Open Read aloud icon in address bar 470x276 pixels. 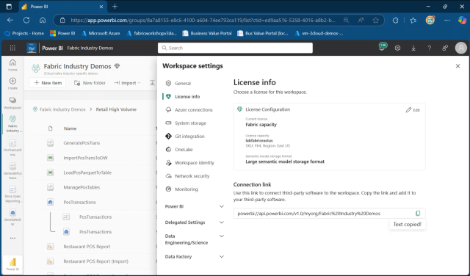(x=361, y=20)
